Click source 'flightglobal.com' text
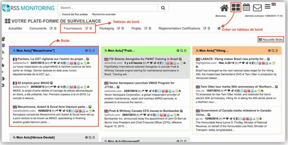 (206, 63)
